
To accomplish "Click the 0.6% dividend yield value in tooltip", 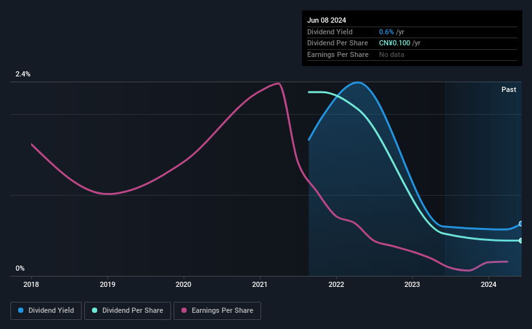I will tap(386, 32).
